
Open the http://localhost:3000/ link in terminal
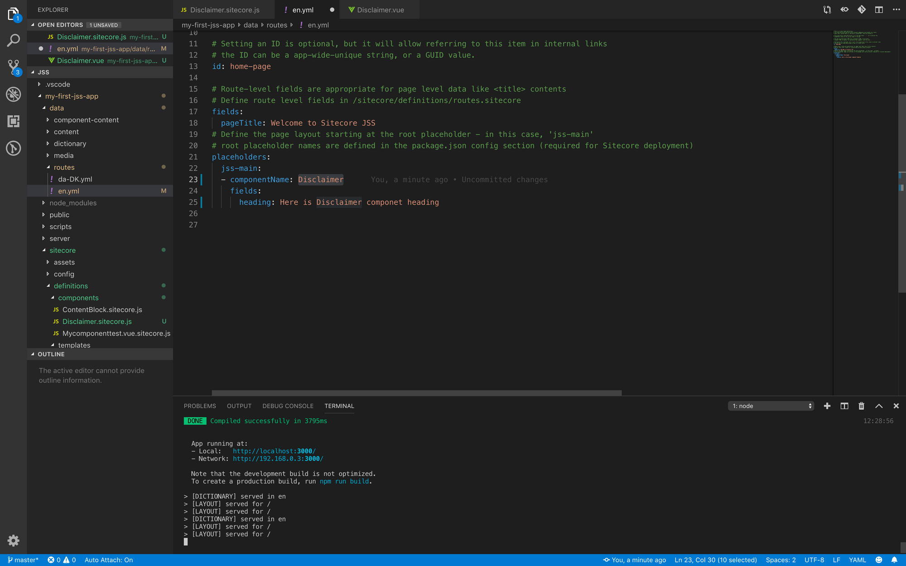pos(274,451)
